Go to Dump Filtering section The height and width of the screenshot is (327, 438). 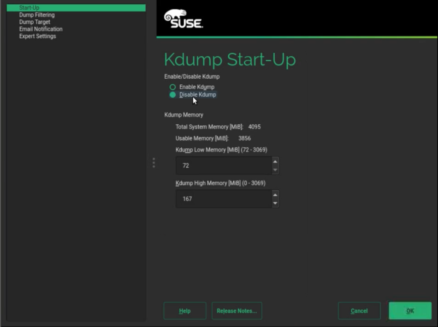tap(37, 15)
